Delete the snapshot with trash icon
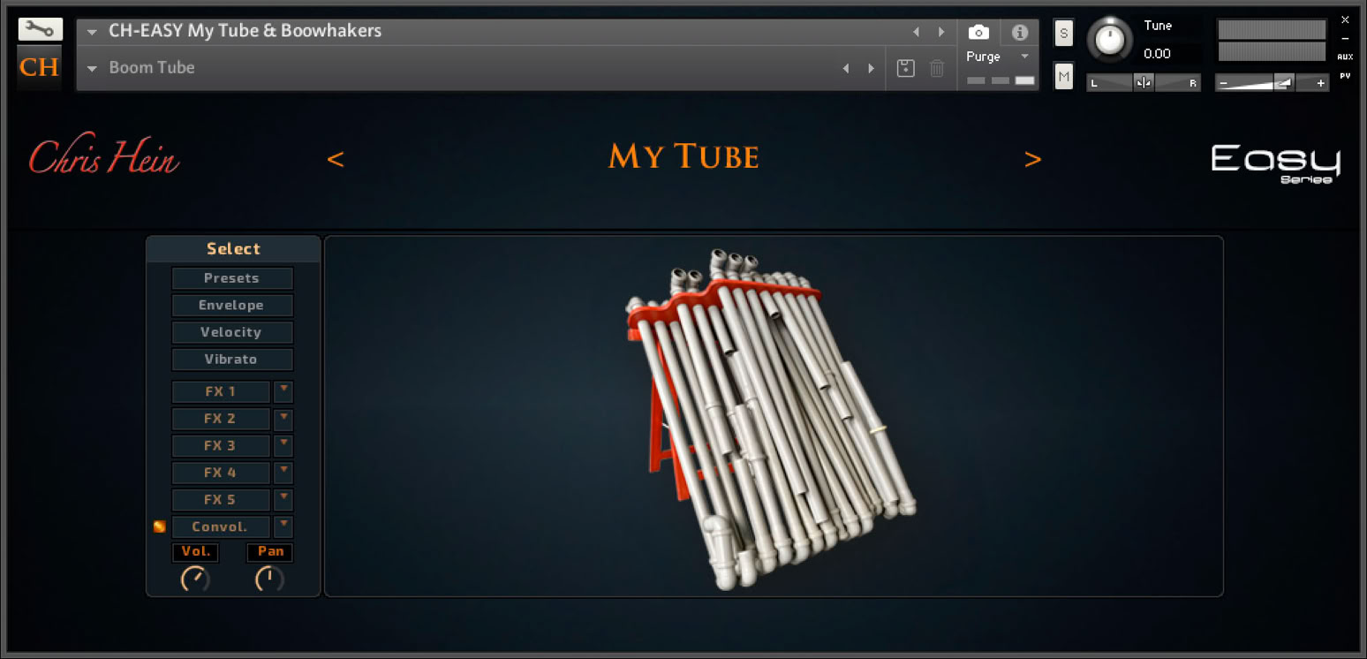This screenshot has height=659, width=1367. tap(938, 68)
